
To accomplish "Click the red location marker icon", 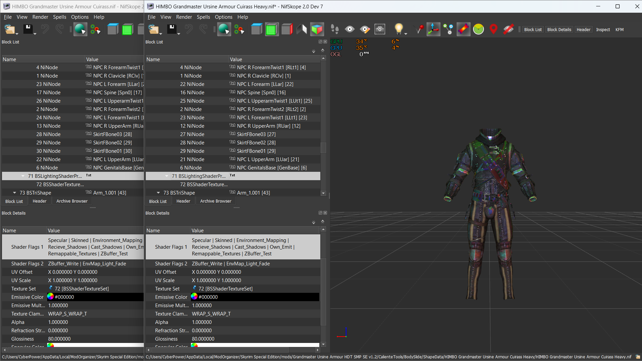I will click(493, 29).
